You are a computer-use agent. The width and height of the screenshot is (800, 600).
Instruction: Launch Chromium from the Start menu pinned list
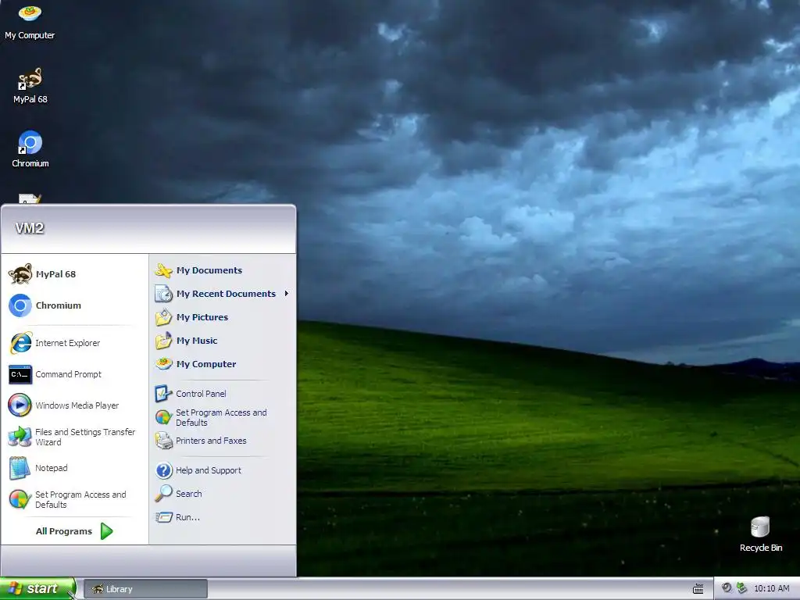pyautogui.click(x=74, y=305)
